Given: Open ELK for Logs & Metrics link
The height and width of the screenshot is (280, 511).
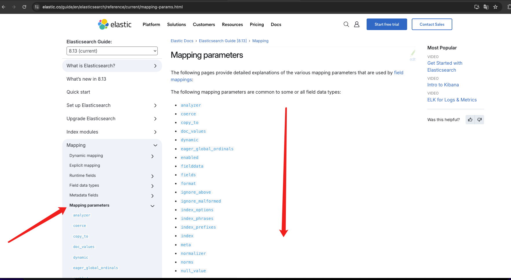Looking at the screenshot, I should click(x=452, y=100).
